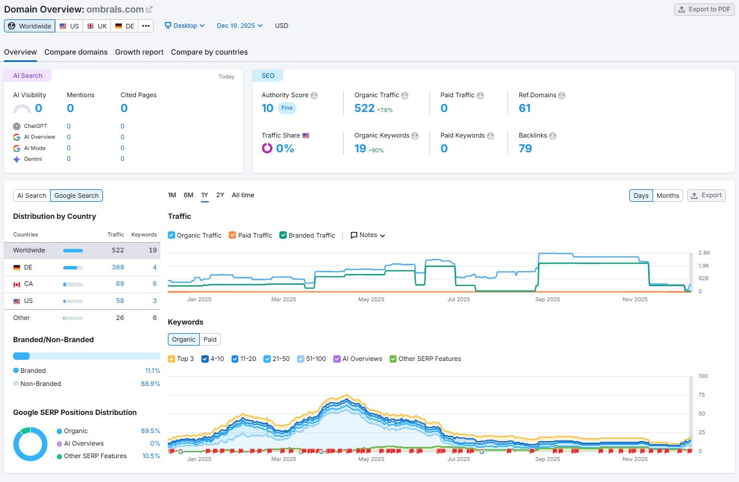Click globe icon beside Organic Traffic label
Screen dimensions: 739x482
pos(404,95)
